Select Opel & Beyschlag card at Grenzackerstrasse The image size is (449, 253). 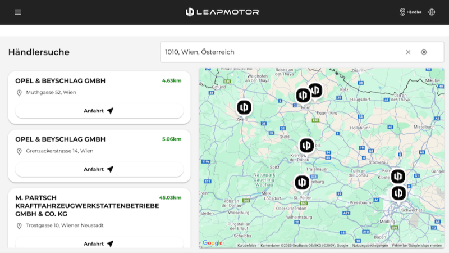(99, 156)
